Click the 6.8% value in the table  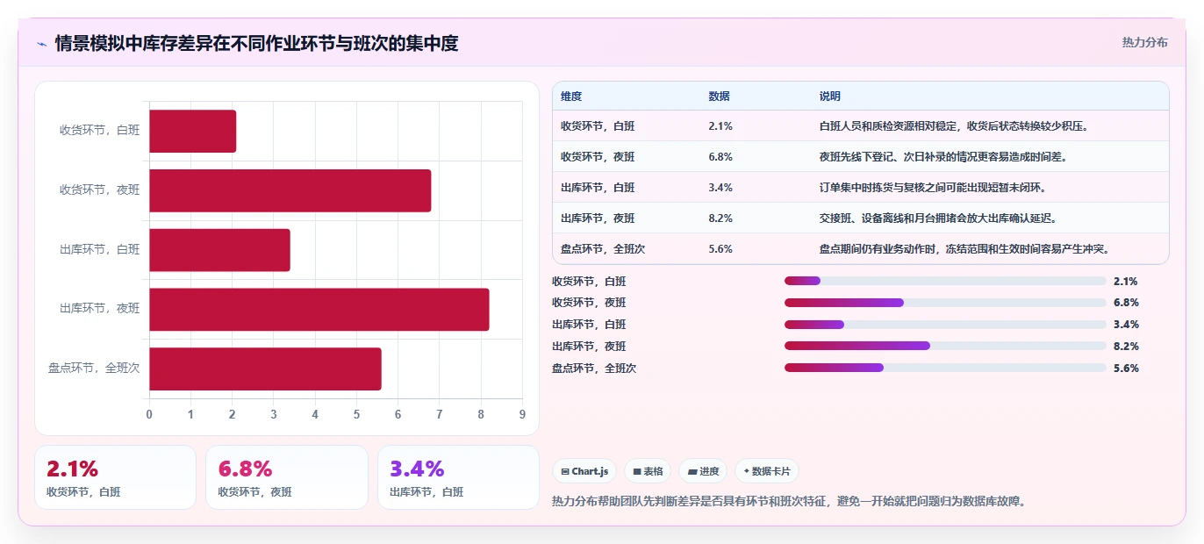(720, 157)
